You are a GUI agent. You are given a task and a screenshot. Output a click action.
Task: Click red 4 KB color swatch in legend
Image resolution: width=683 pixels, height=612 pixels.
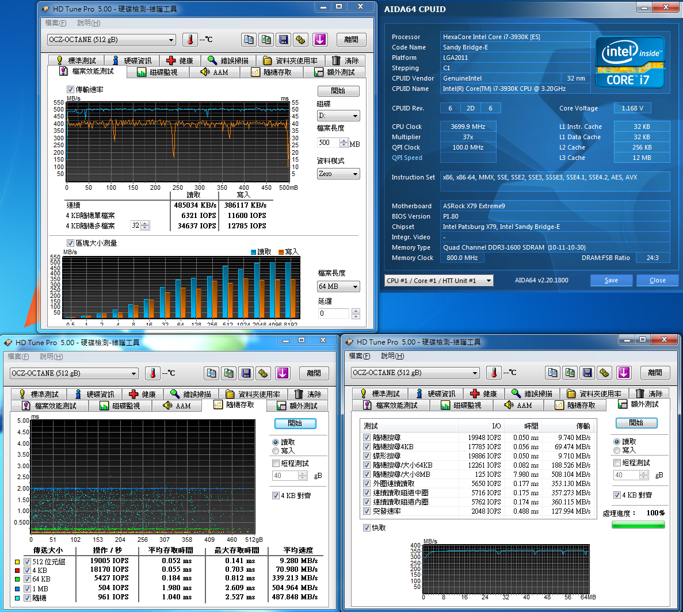(x=17, y=571)
